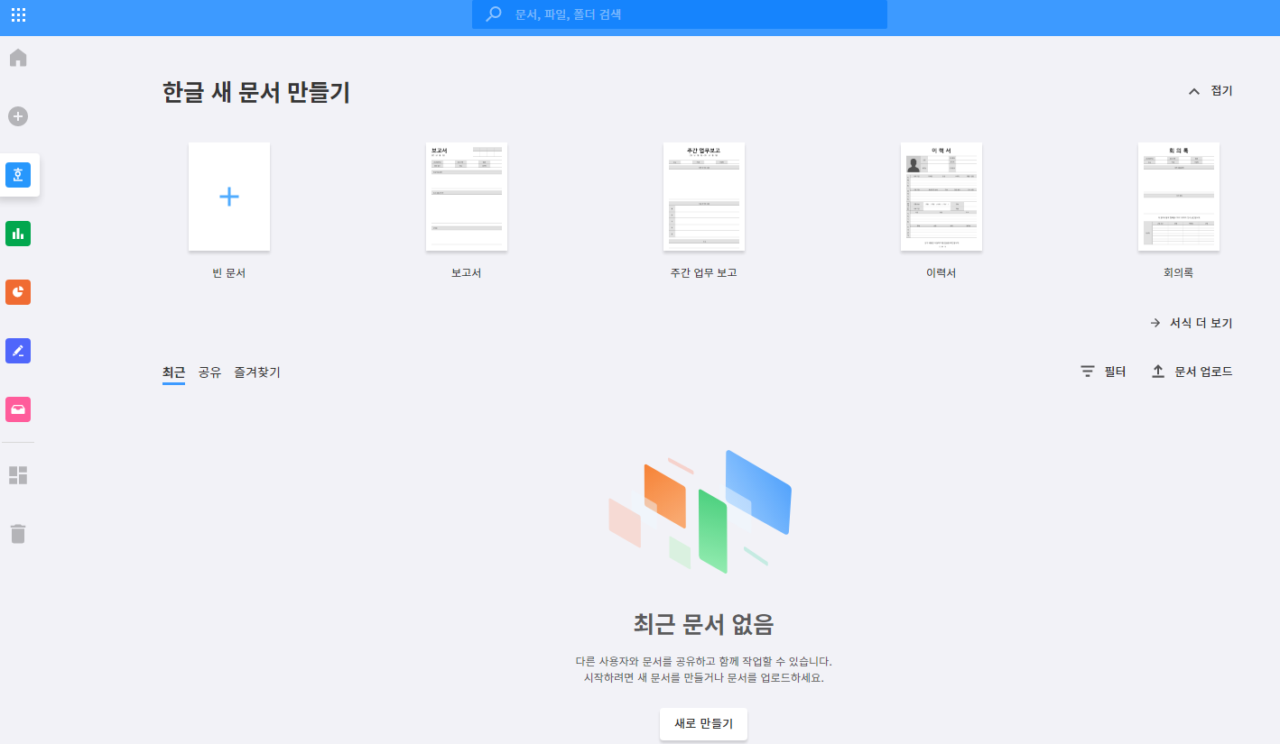This screenshot has width=1280, height=744.
Task: Open the Trash from the sidebar
Action: [x=18, y=533]
